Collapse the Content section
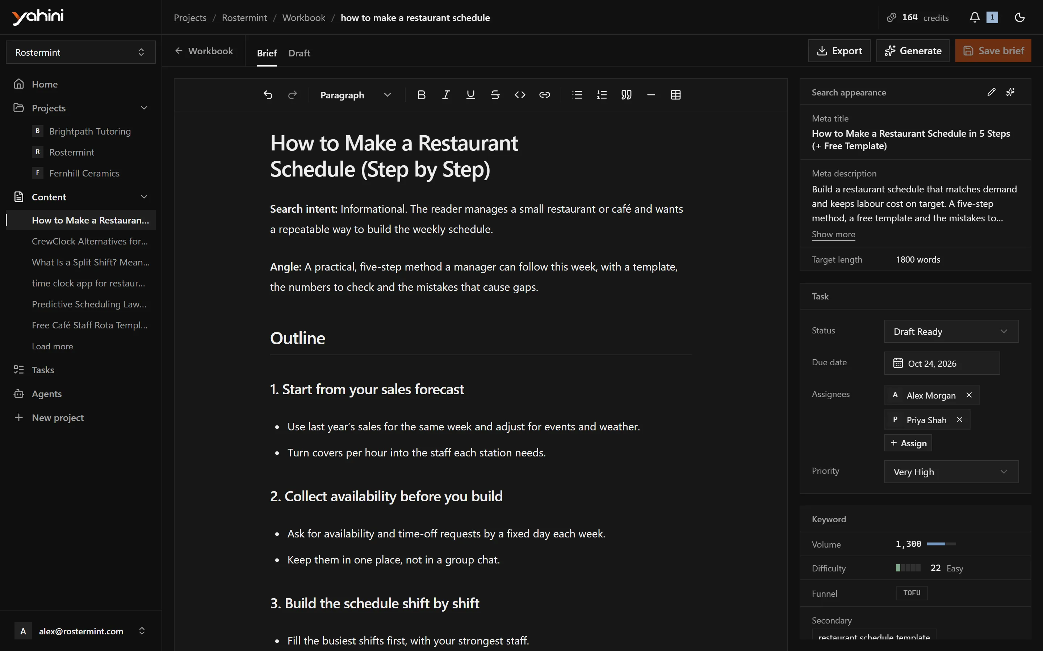 (x=144, y=197)
